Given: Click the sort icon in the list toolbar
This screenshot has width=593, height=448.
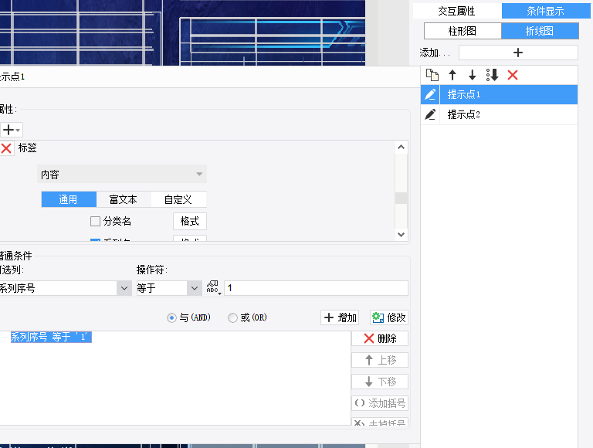Looking at the screenshot, I should [x=492, y=75].
